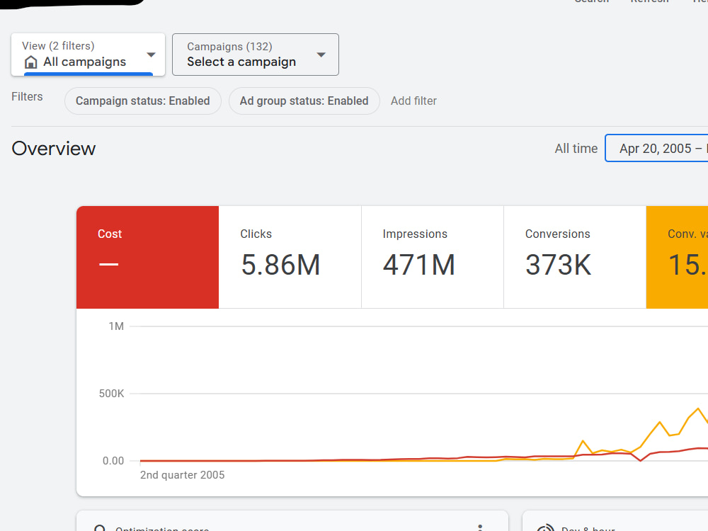Screen dimensions: 708x531
Task: Click the 2nd quarter 2005 axis label
Action: pyautogui.click(x=183, y=475)
